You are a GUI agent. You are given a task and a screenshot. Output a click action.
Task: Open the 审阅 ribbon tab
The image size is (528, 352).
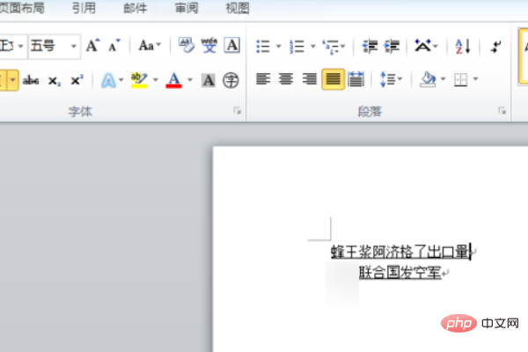[187, 9]
